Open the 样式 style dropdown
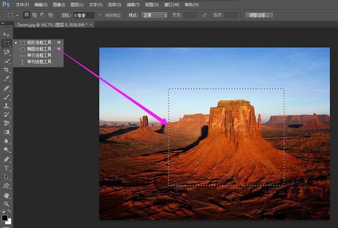This screenshot has height=228, width=338. pos(155,15)
